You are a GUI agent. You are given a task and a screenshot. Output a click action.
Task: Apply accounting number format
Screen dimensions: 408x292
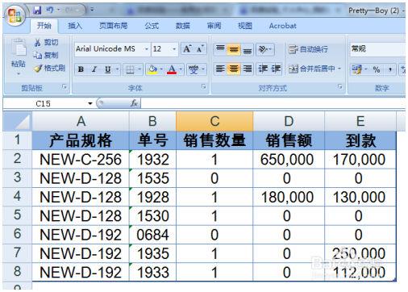coord(356,69)
